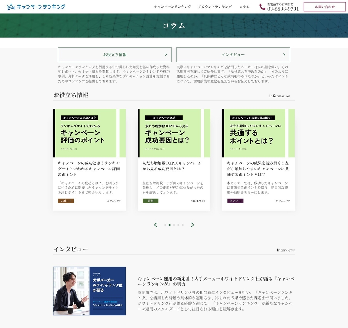This screenshot has width=348, height=328.
Task: Advance carousel with next arrow
Action: [192, 225]
